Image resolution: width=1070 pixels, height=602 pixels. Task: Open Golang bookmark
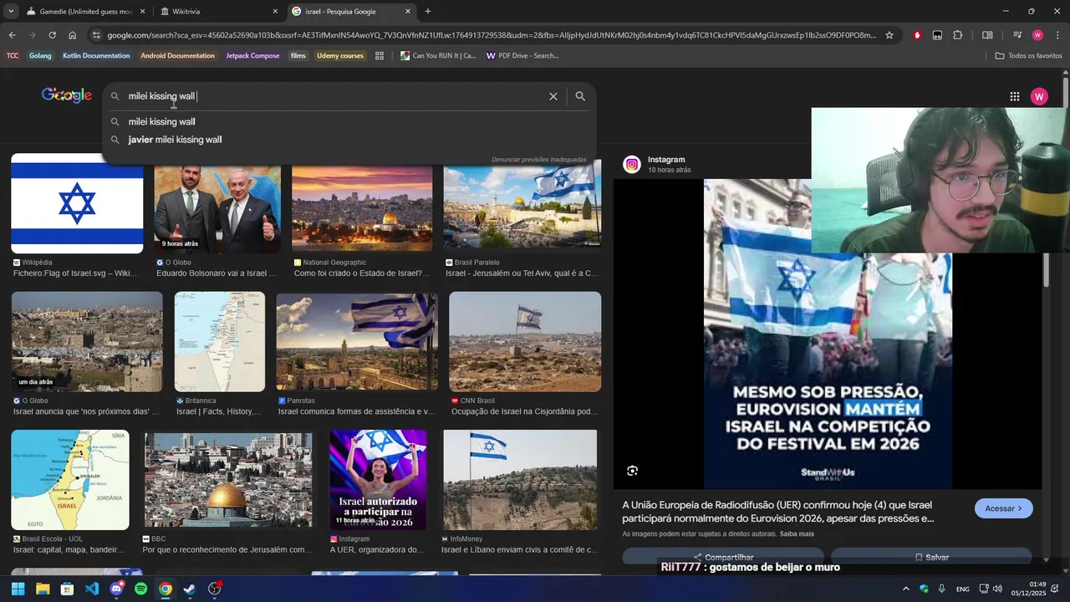(40, 56)
